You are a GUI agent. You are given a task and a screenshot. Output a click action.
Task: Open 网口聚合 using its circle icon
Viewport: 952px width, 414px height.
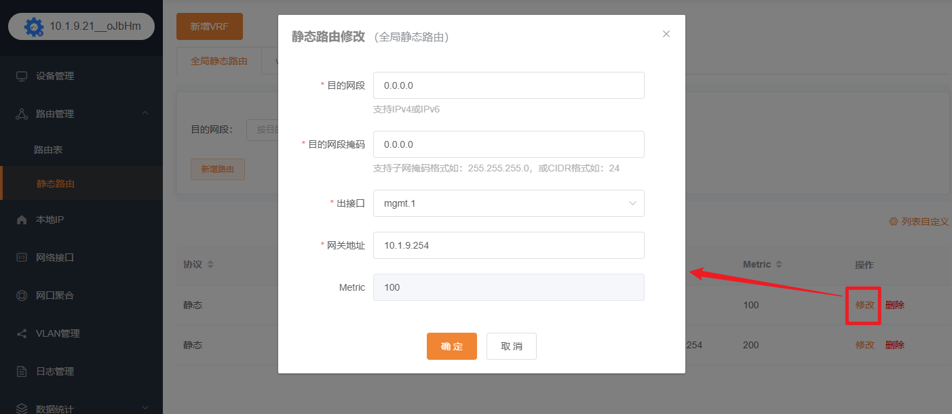23,295
